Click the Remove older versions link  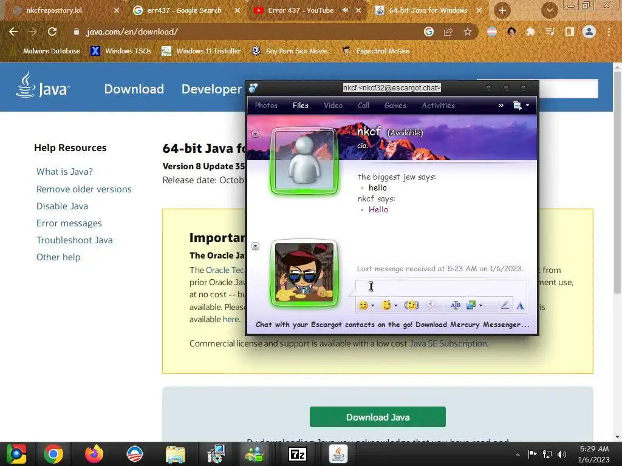tap(84, 189)
